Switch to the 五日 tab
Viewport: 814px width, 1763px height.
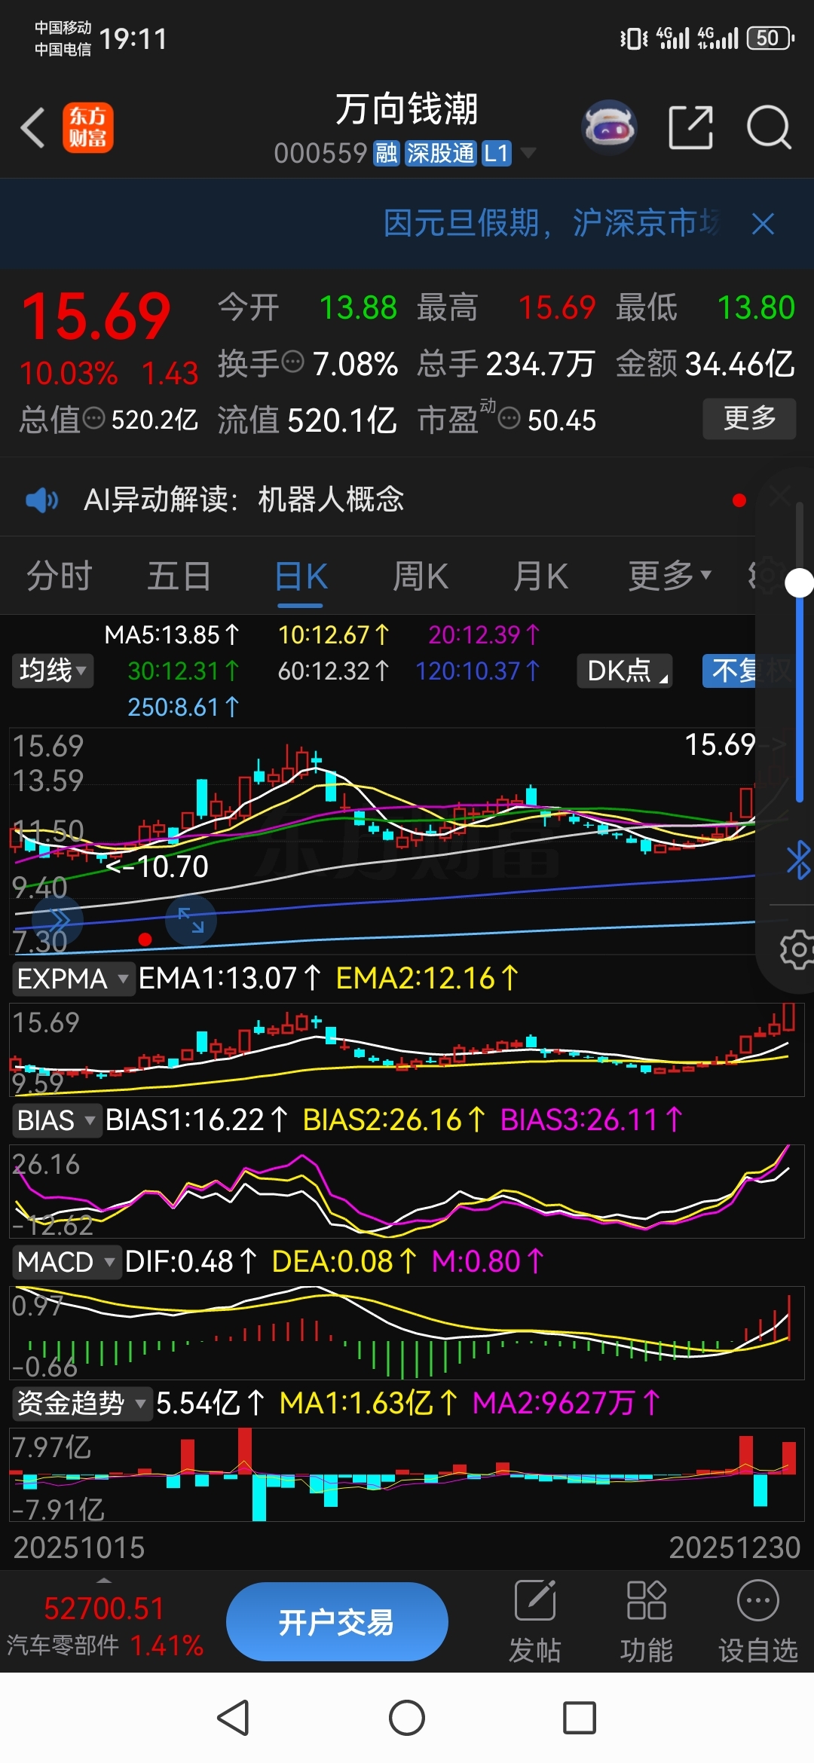click(179, 576)
